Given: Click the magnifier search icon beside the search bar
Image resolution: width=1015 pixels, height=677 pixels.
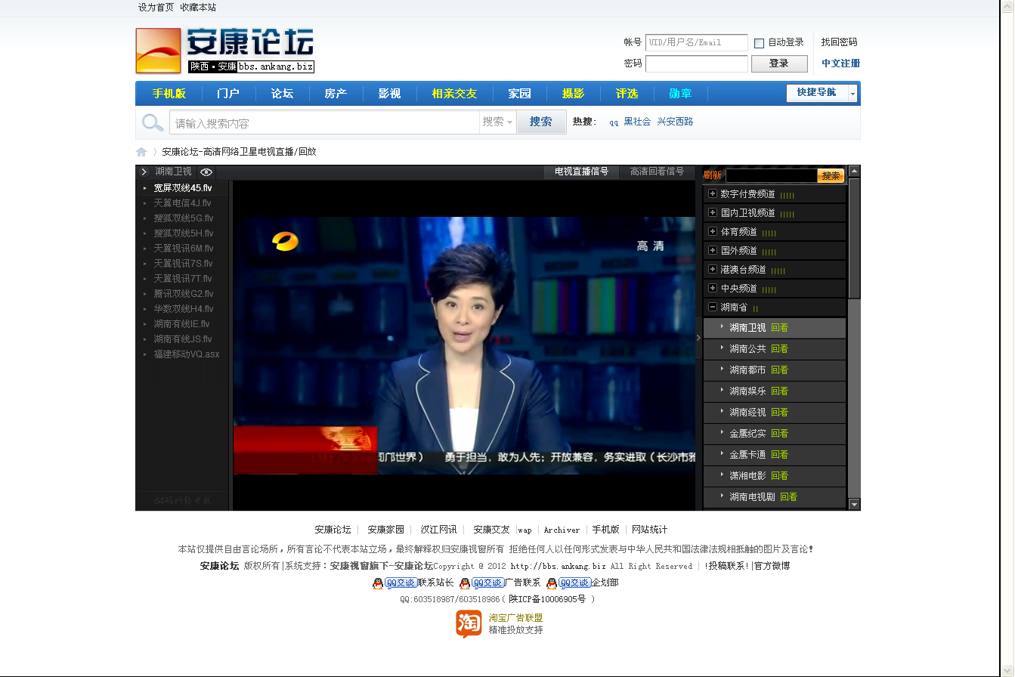Looking at the screenshot, I should click(x=151, y=122).
